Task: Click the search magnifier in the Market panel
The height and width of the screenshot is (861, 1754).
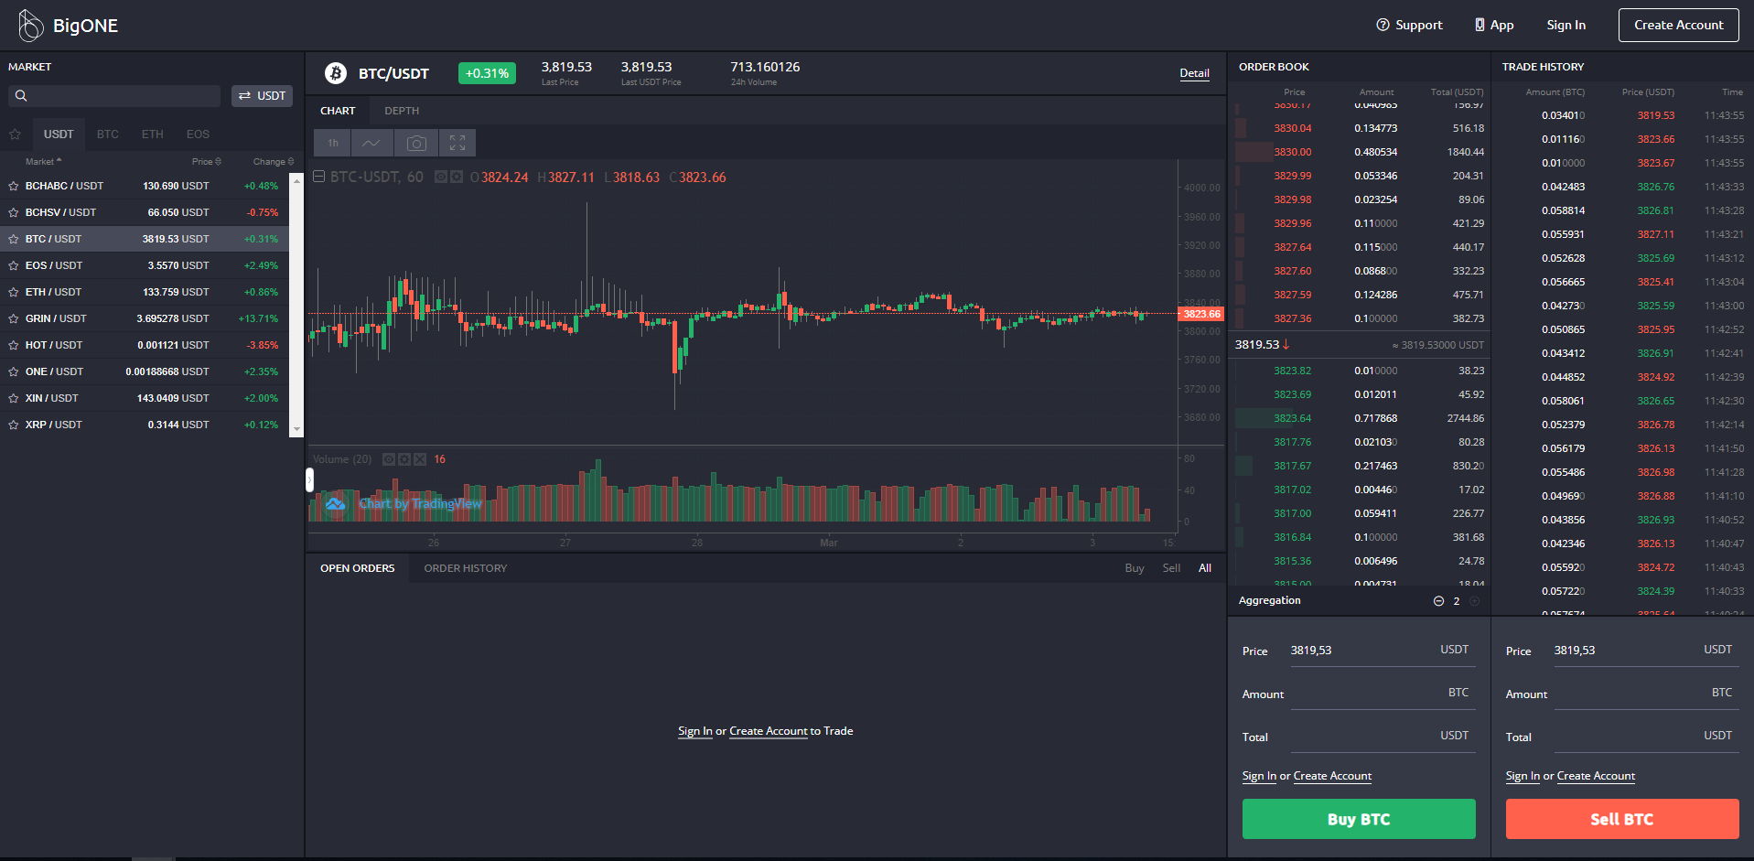Action: tap(21, 96)
